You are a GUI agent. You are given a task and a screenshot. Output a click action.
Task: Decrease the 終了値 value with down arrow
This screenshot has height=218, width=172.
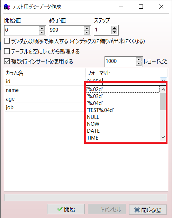click(87, 32)
